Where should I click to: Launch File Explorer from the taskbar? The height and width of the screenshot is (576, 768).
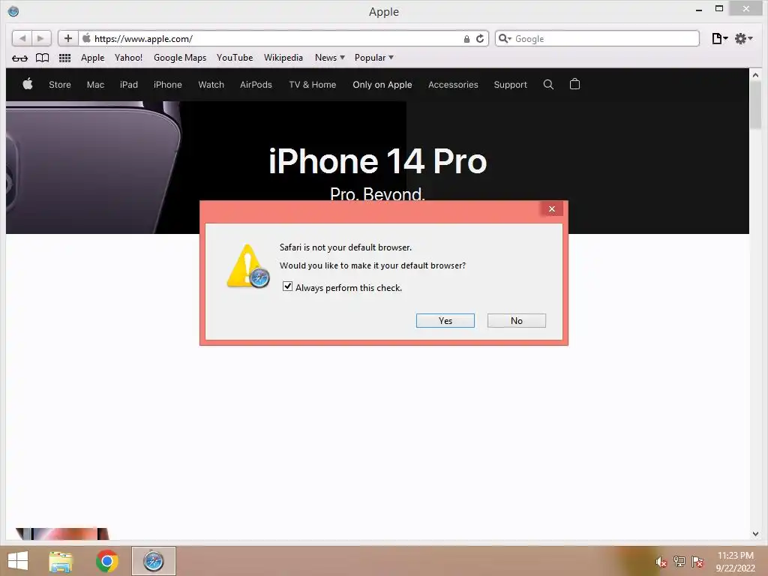pos(61,561)
